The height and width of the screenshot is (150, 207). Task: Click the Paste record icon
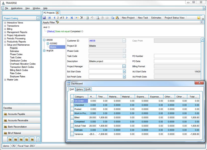[117, 18]
